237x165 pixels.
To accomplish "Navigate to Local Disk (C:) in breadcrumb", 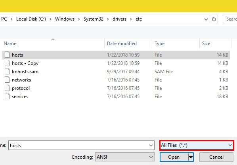I will (31, 19).
